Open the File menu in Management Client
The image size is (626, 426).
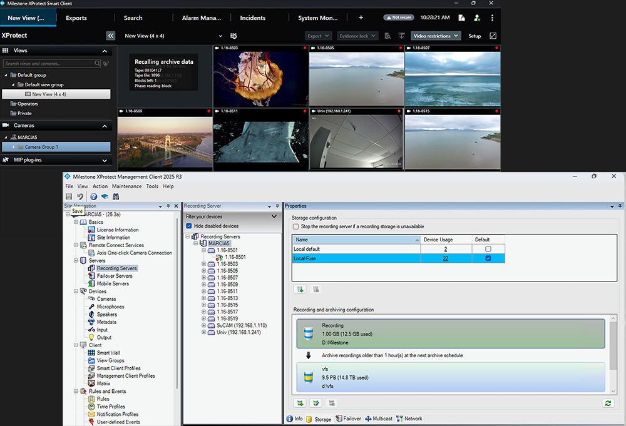coord(69,186)
